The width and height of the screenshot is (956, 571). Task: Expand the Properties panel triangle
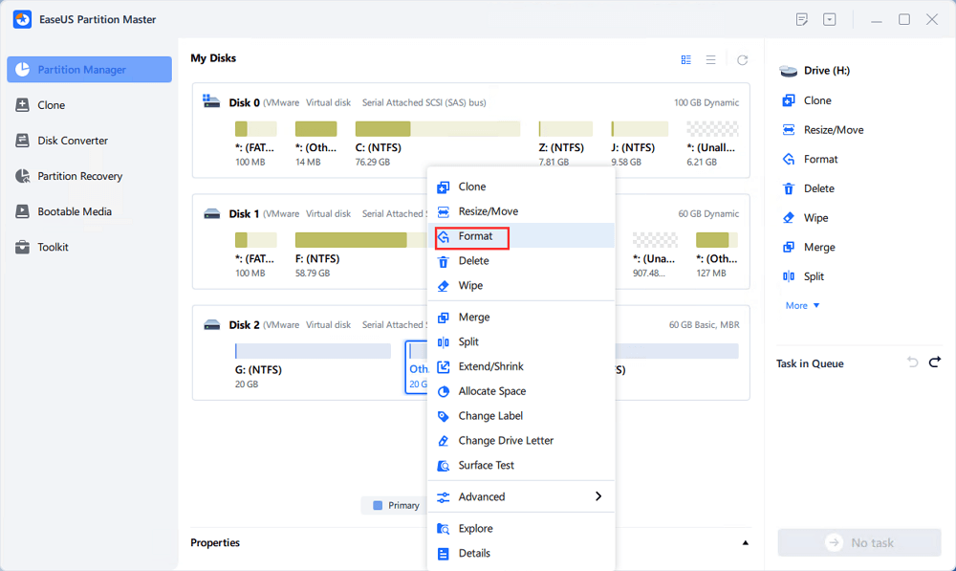pos(746,543)
